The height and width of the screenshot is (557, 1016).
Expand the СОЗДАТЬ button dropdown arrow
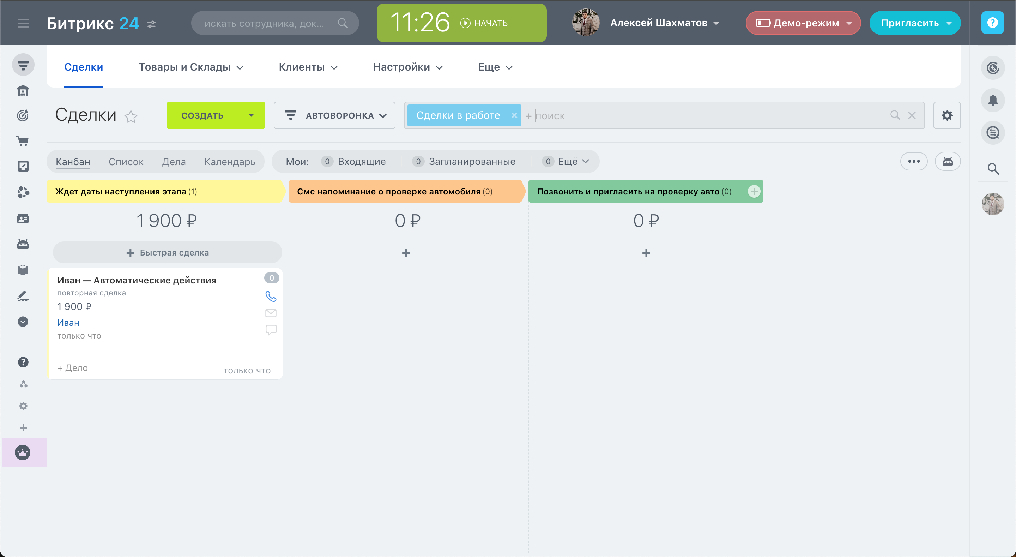click(251, 115)
